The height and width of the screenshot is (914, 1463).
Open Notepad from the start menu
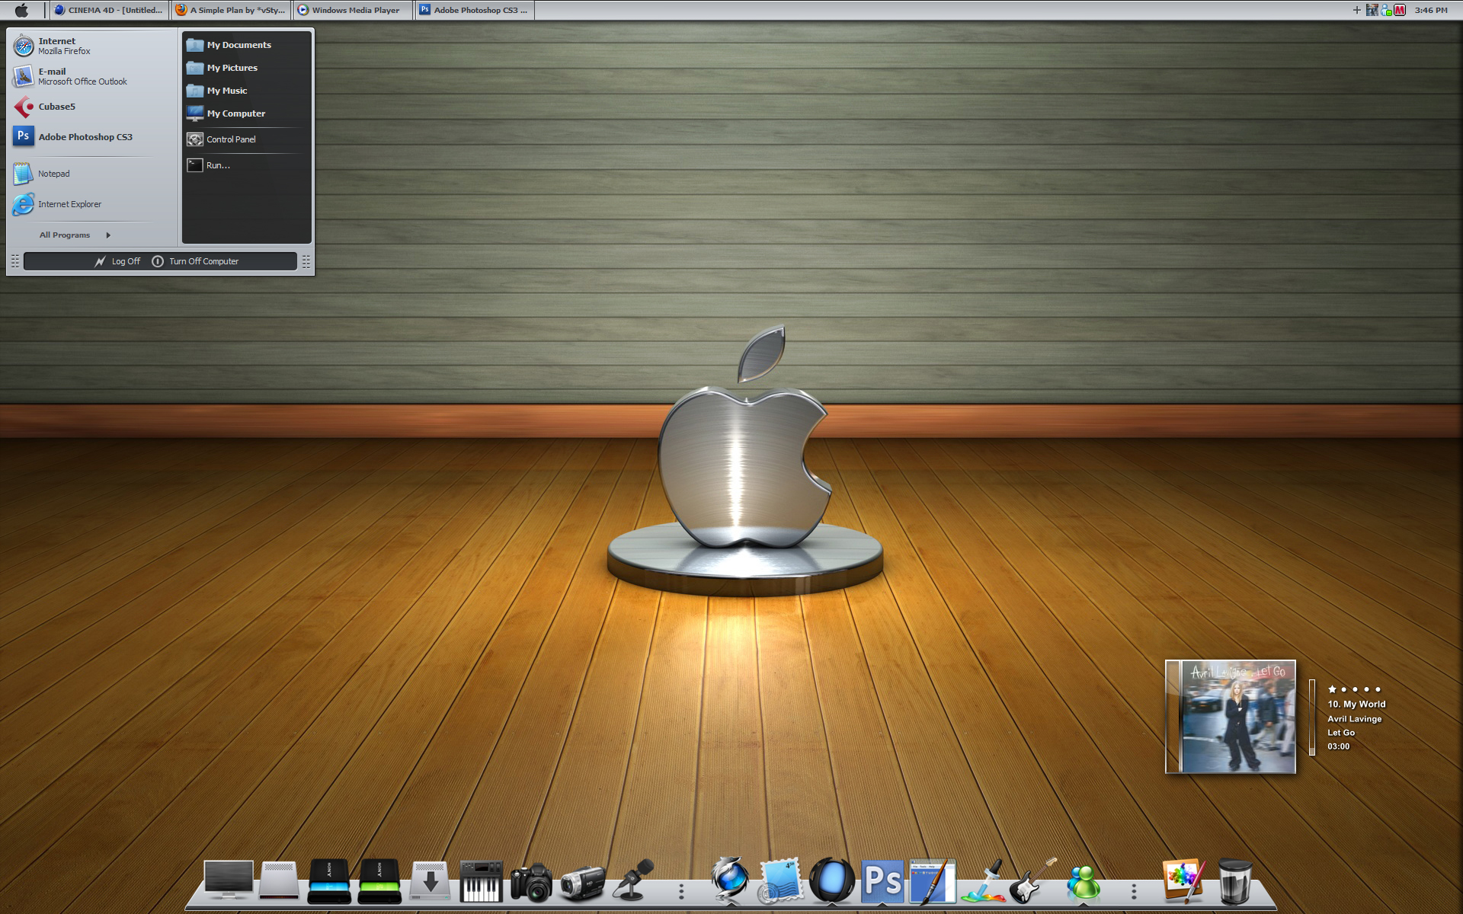(x=91, y=174)
